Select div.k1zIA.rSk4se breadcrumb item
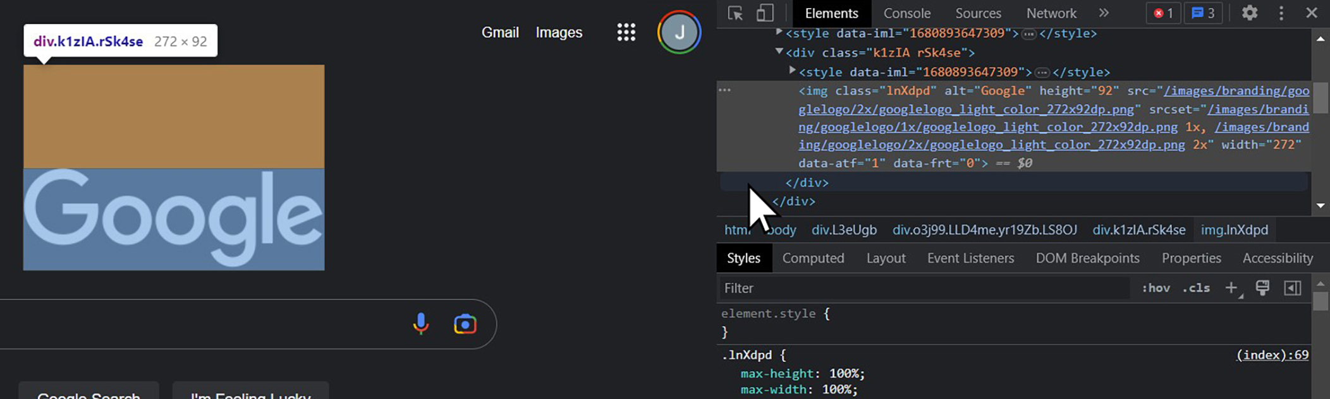This screenshot has width=1330, height=399. click(1138, 230)
